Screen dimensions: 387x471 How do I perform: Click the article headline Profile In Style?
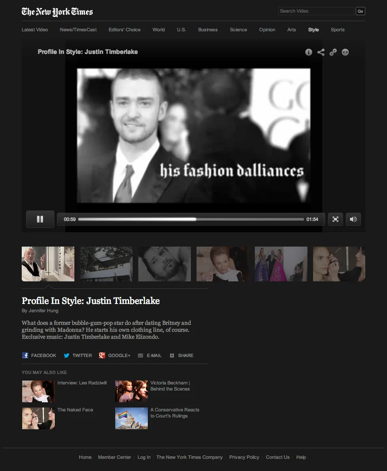(x=91, y=301)
